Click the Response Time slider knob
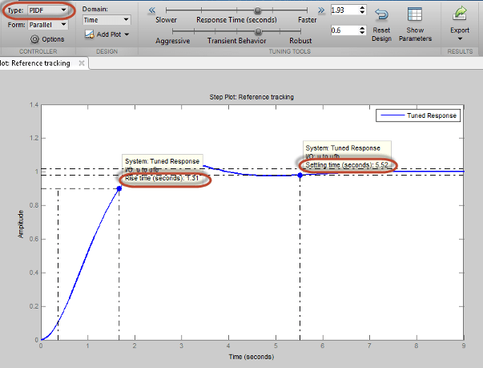483x368 pixels. tap(257, 10)
